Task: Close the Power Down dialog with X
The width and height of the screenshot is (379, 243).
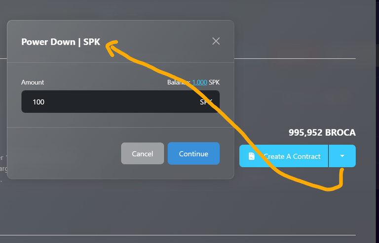Action: click(x=216, y=41)
